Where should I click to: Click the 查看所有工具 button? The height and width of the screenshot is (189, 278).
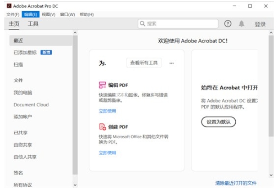[144, 63]
